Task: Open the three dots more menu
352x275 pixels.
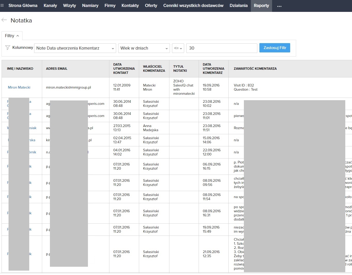Action: pos(279,6)
